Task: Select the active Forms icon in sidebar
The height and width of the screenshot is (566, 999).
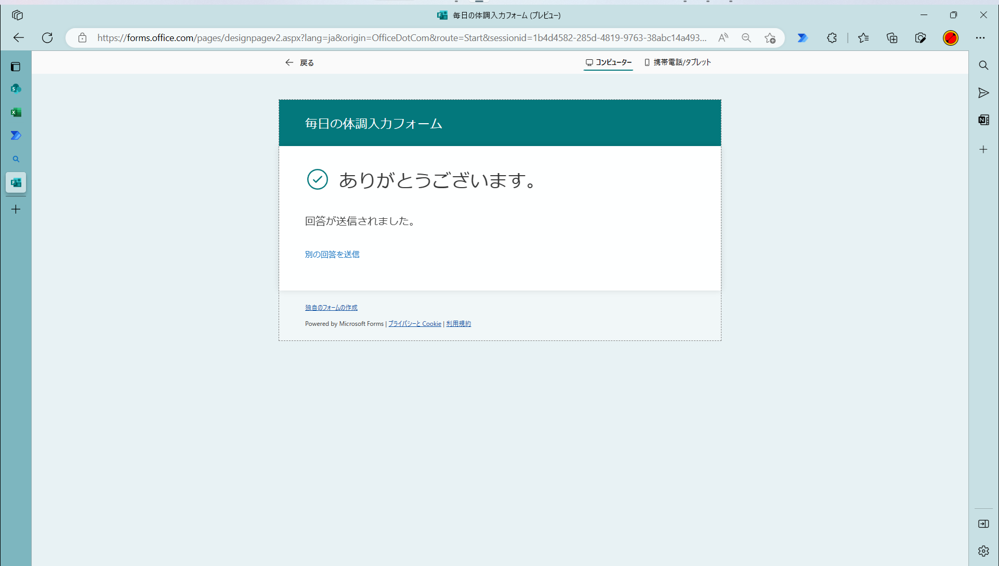Action: [16, 182]
